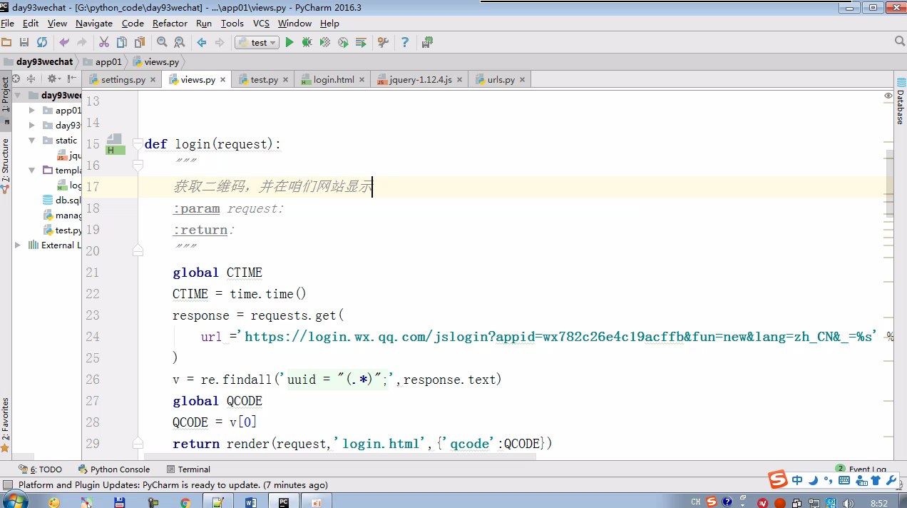
Task: Start profiling with the profile icon
Action: click(x=343, y=43)
